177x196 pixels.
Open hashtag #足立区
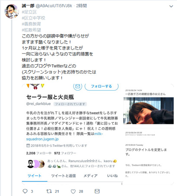(x=29, y=12)
